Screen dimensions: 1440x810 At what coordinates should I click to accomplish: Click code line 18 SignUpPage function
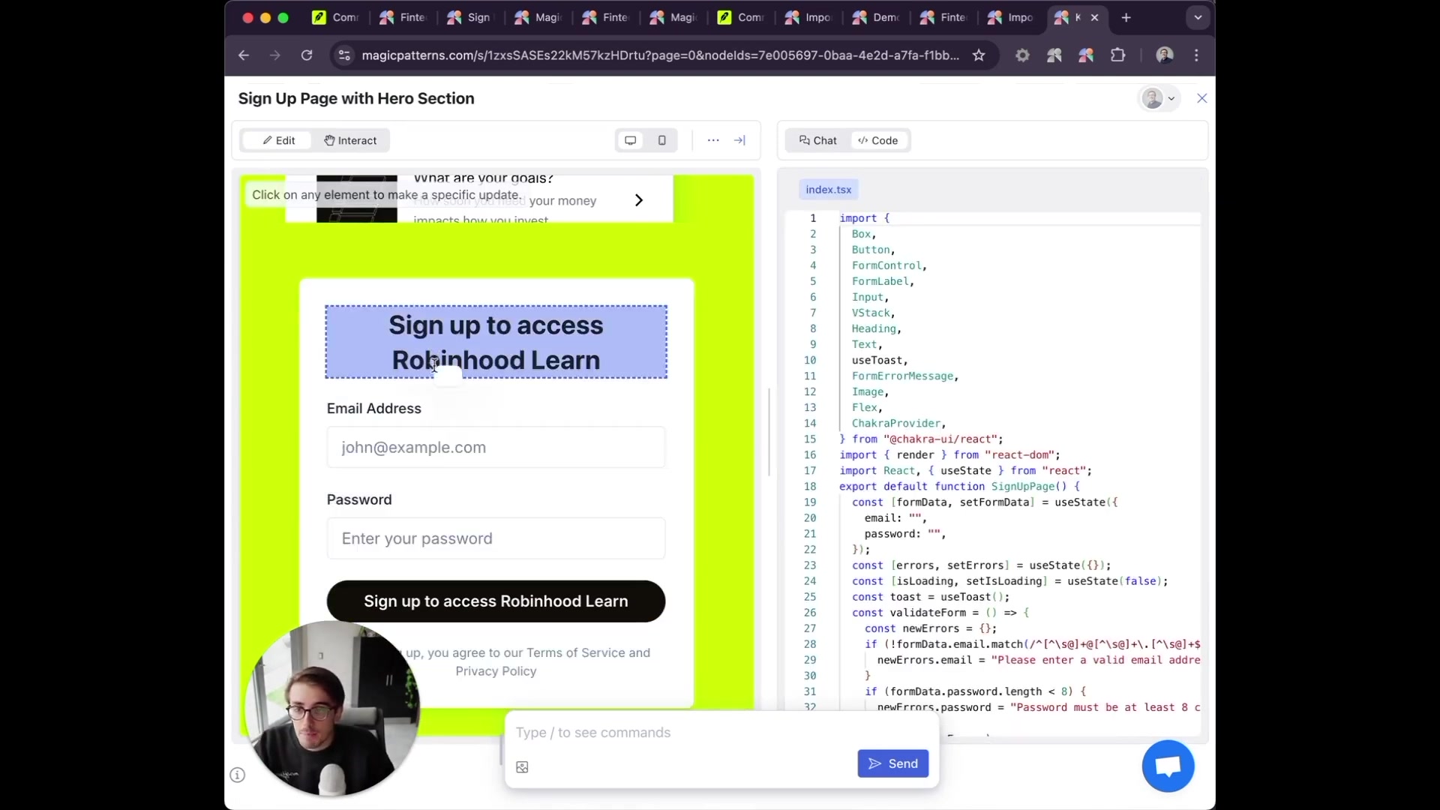tap(959, 486)
